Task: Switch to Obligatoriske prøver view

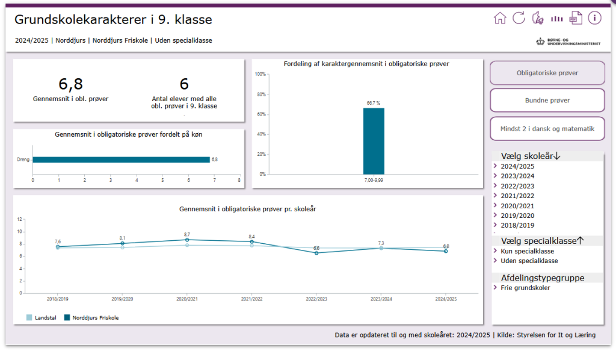Action: click(x=547, y=73)
